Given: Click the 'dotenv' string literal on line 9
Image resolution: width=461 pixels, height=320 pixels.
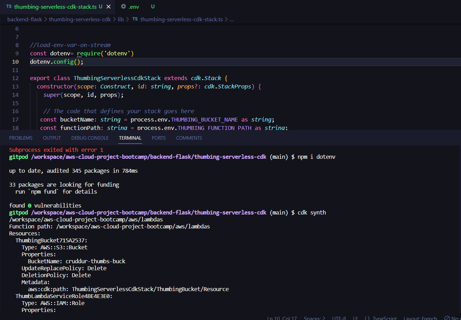Looking at the screenshot, I should (x=117, y=54).
